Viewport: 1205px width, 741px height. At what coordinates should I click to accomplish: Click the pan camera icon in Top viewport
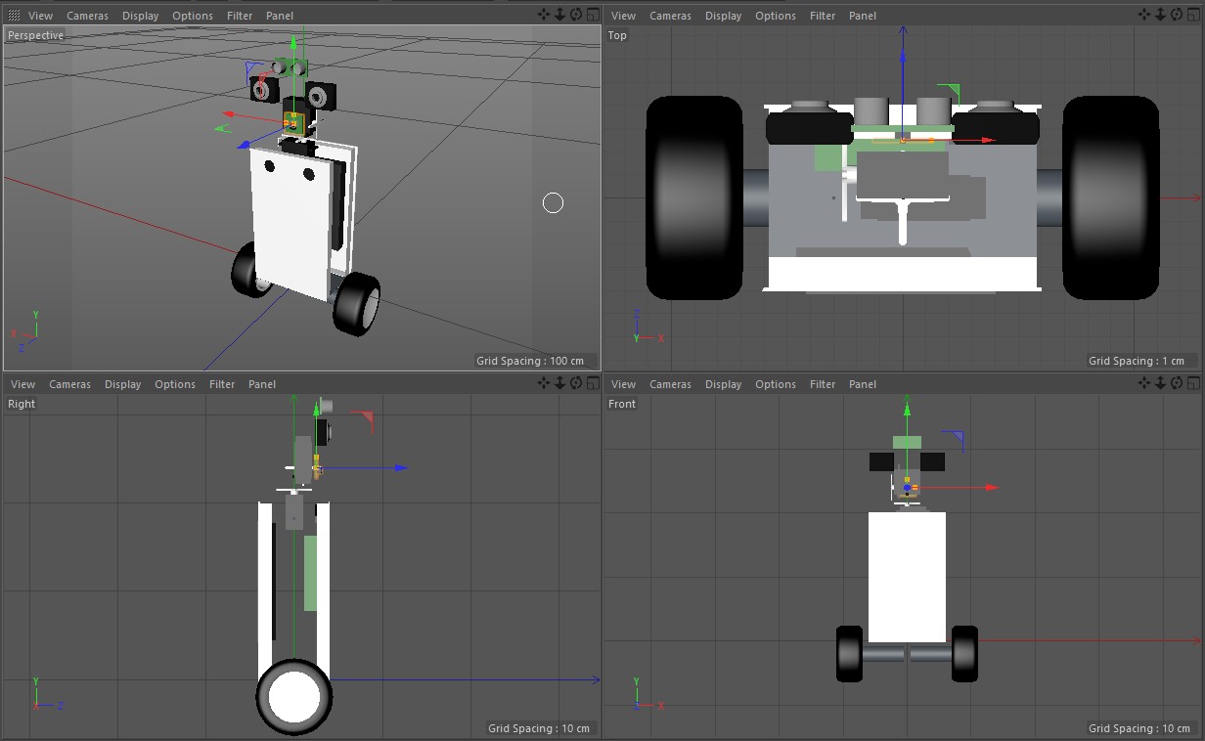1145,15
